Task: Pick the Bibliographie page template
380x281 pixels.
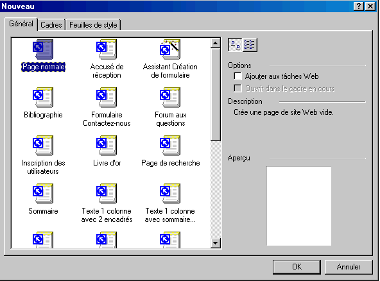Action: (43, 98)
